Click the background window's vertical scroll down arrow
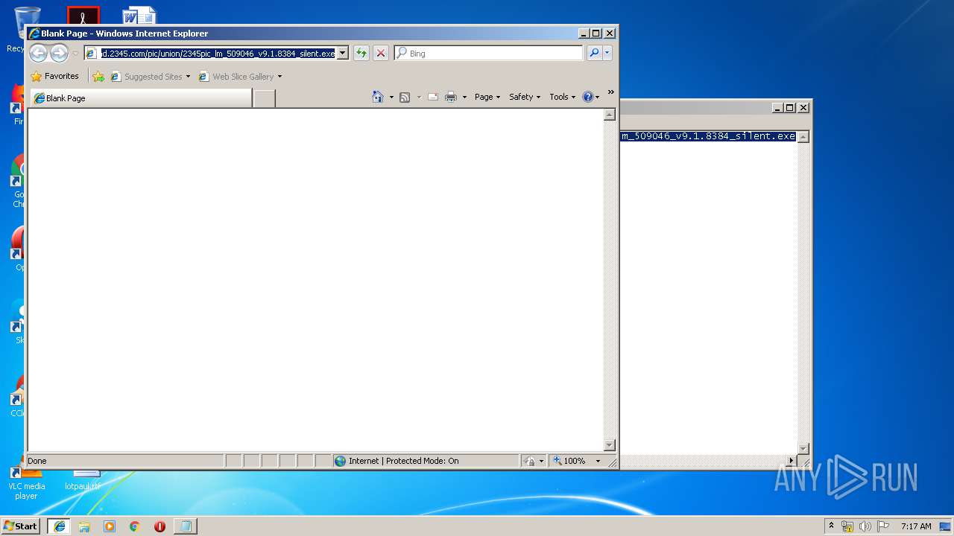Image resolution: width=954 pixels, height=536 pixels. click(803, 448)
